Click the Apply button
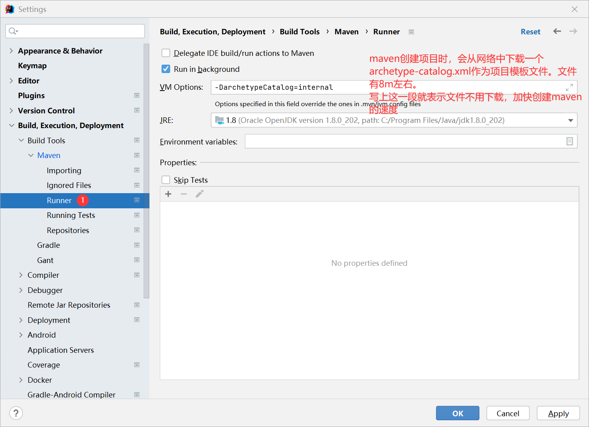 [x=558, y=413]
